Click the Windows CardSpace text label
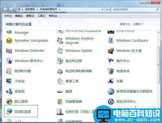This screenshot has height=123, width=162. point(132,40)
